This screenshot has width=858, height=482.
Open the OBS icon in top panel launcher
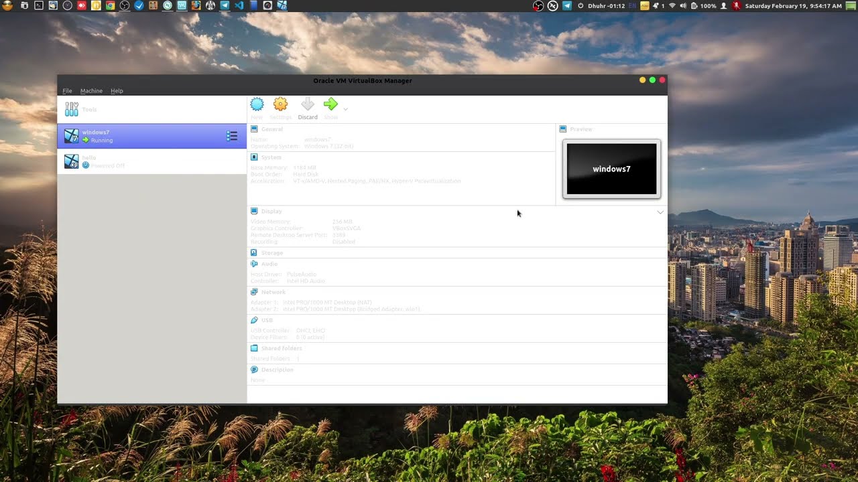125,5
